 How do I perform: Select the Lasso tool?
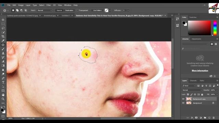tap(3, 28)
